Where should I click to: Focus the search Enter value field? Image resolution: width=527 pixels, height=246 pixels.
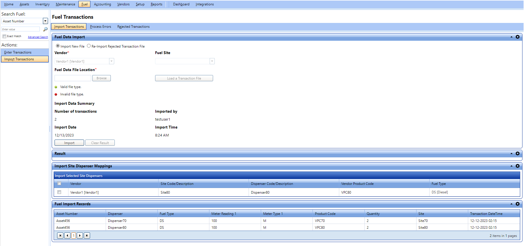click(21, 29)
